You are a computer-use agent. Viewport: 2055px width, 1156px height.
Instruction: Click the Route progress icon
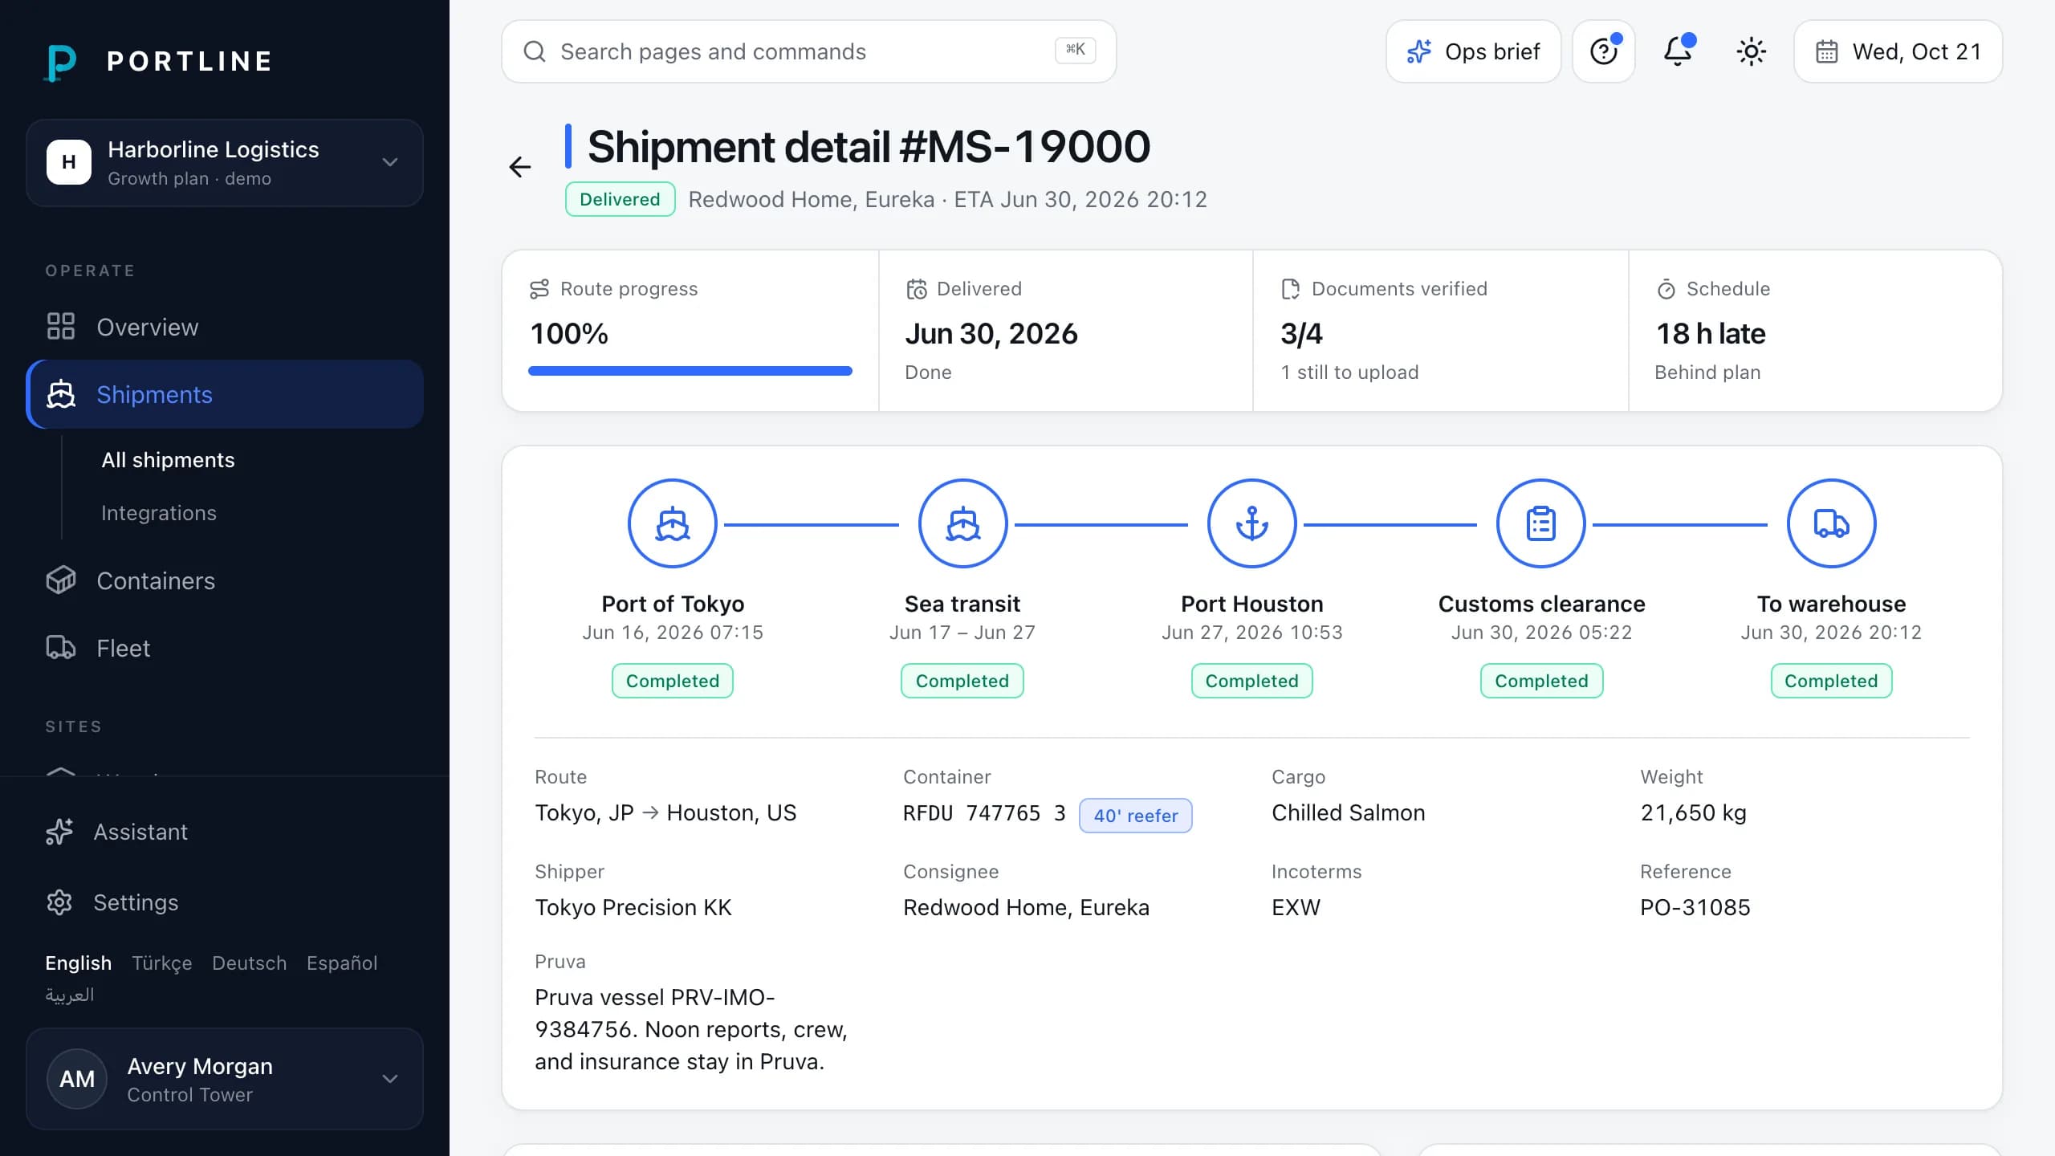(x=539, y=289)
